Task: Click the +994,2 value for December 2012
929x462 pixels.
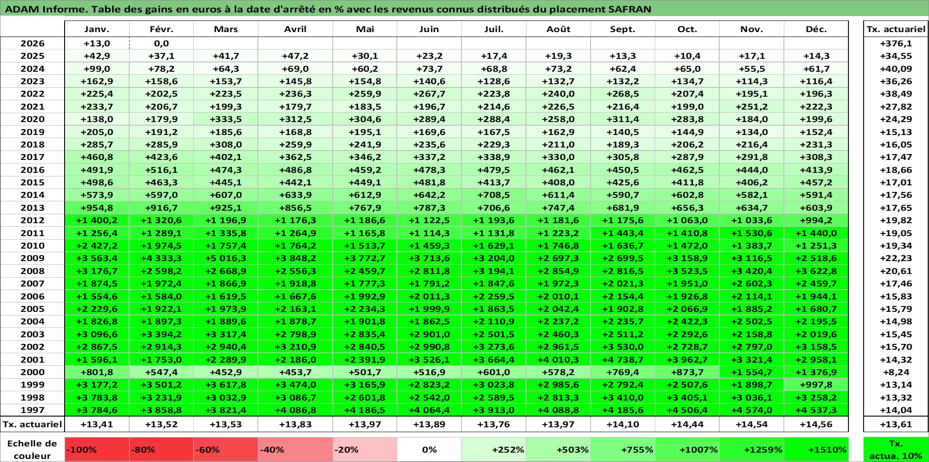Action: [816, 220]
